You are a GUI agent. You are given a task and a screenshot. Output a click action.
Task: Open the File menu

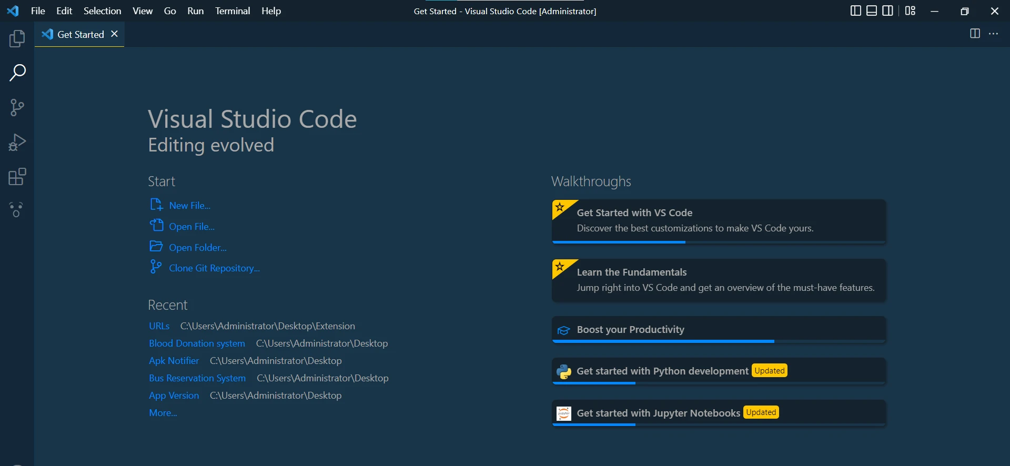coord(38,11)
